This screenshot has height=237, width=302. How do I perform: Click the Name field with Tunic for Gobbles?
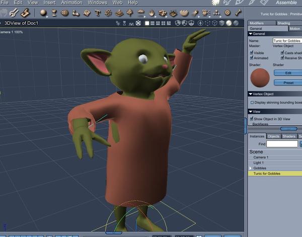point(287,41)
